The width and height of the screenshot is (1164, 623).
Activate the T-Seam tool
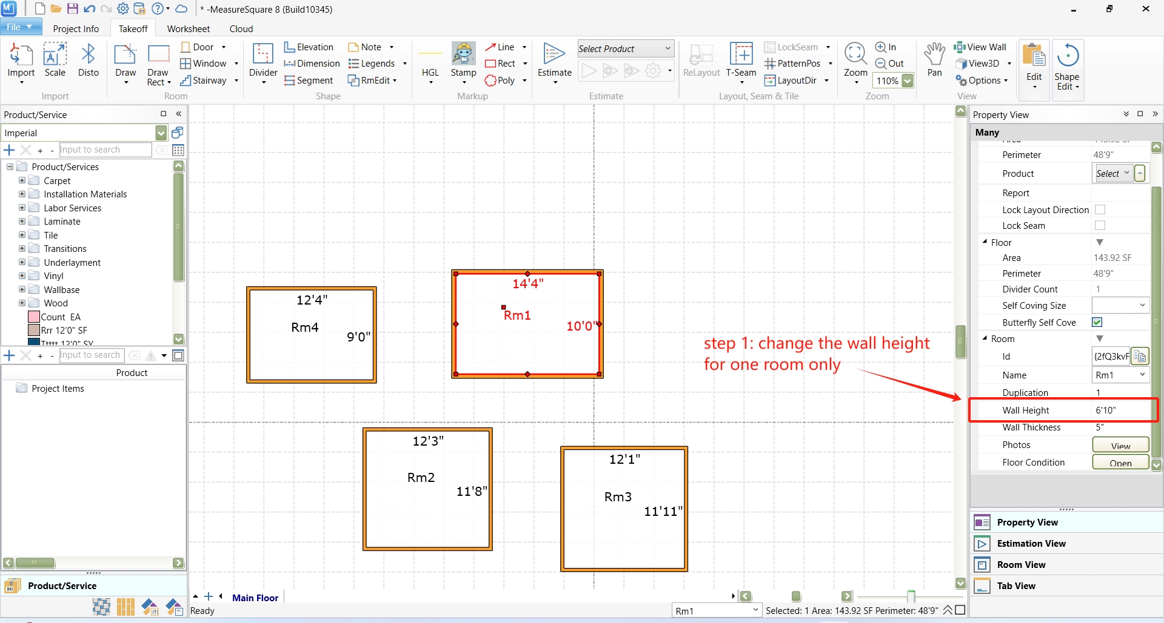(x=741, y=63)
